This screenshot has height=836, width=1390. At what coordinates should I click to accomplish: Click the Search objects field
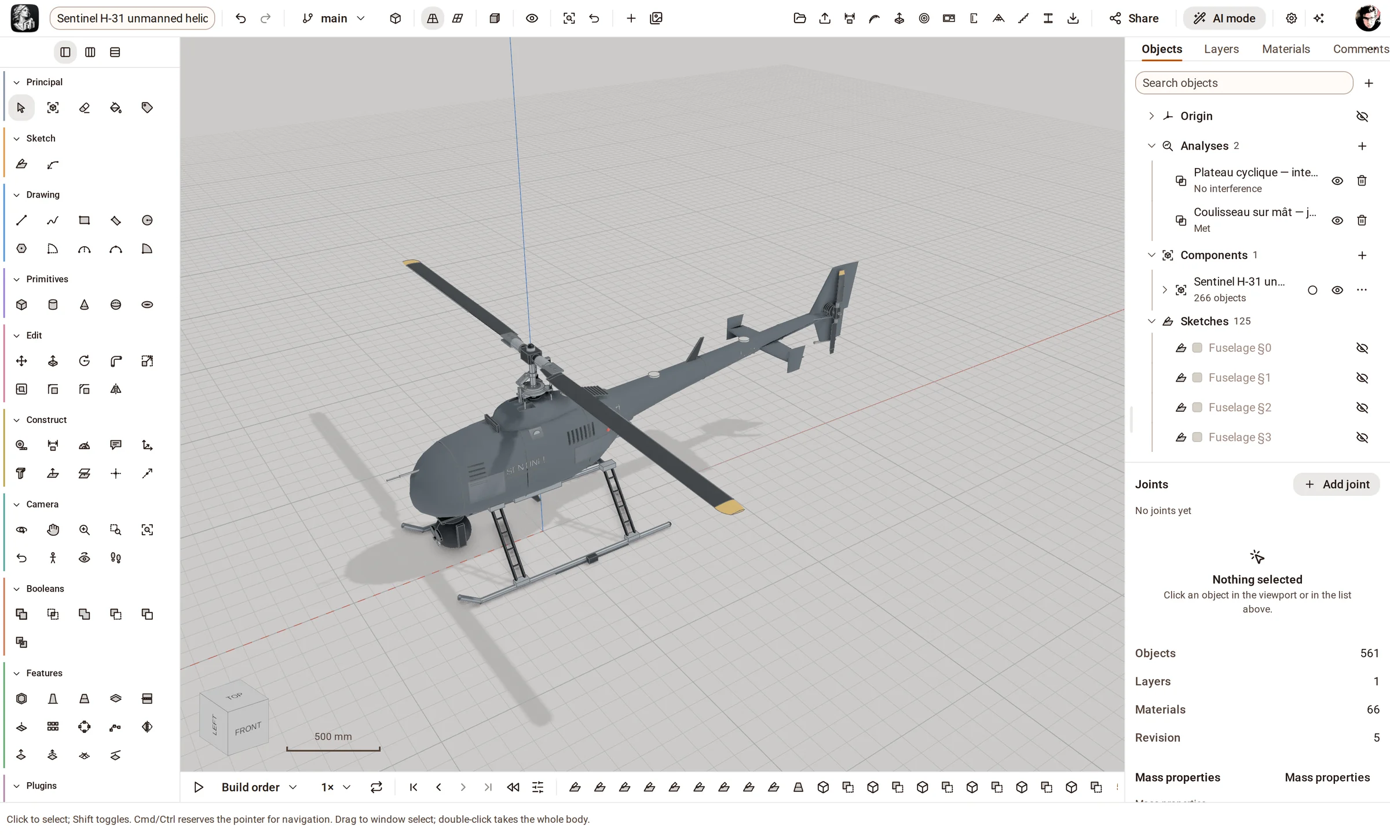1244,83
